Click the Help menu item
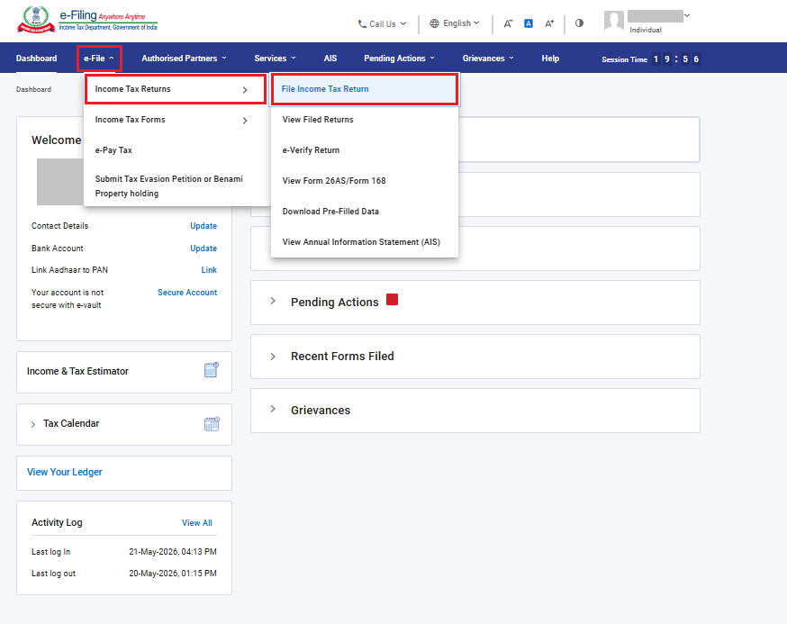Viewport: 787px width, 624px height. point(550,59)
